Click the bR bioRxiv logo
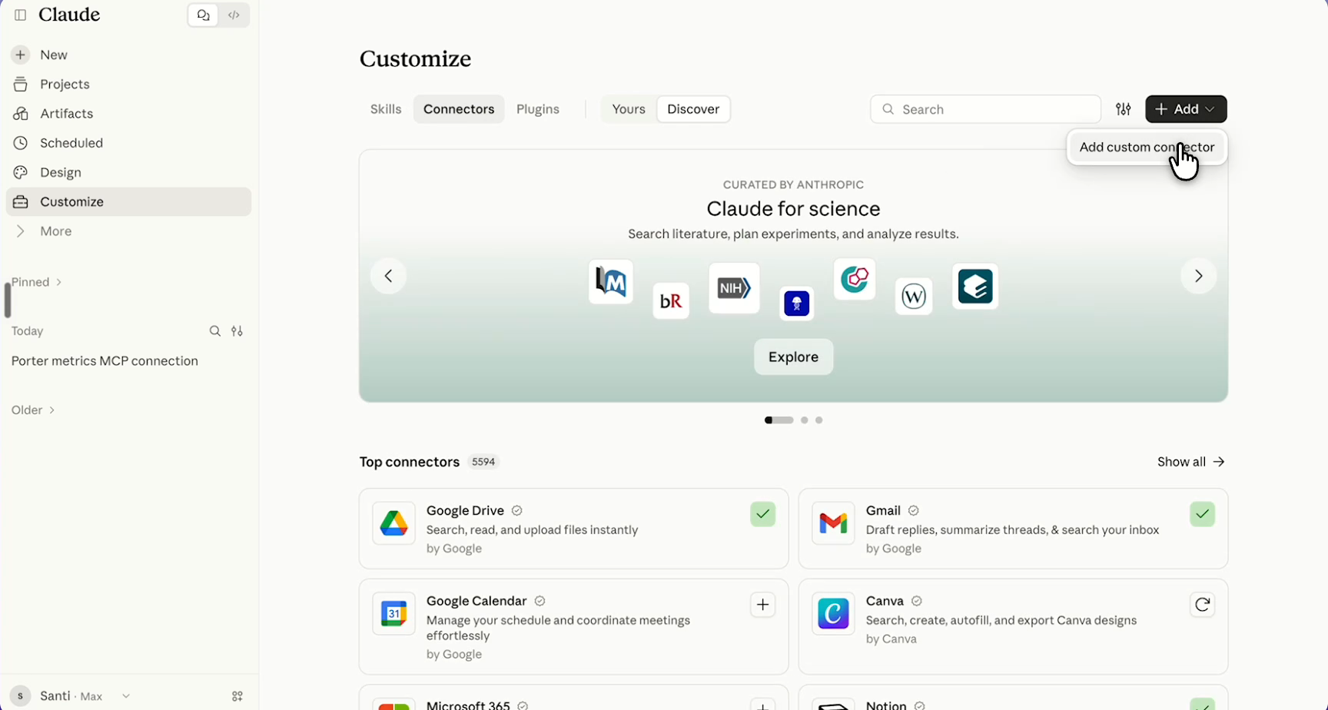 click(671, 300)
